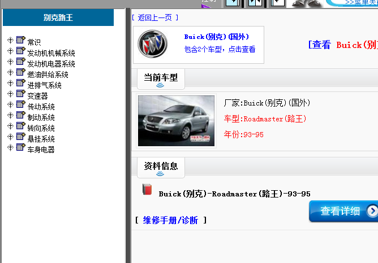Select 发动机电器系统 in the tree

[x=51, y=64]
